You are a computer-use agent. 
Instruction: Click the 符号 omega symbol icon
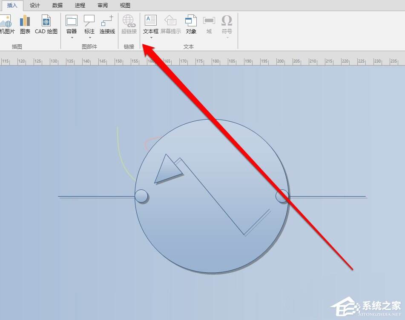(x=227, y=21)
